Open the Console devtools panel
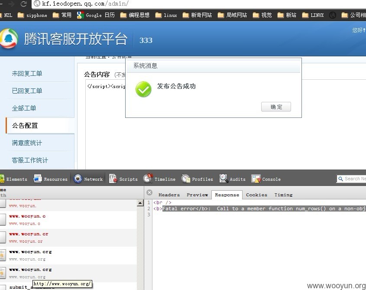The height and width of the screenshot is (290, 366). [266, 179]
